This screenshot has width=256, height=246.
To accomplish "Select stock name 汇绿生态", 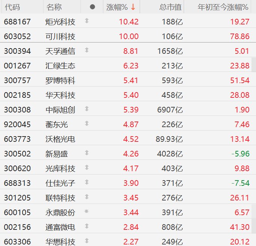I will 60,66.
